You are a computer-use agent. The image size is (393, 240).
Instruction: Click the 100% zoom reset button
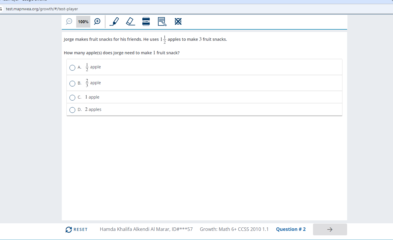(83, 22)
